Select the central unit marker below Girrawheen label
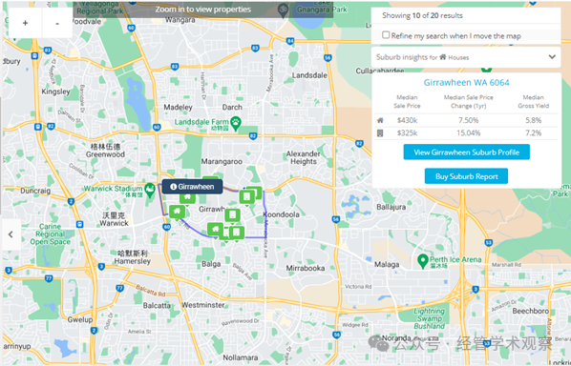This screenshot has height=366, width=571. 232,215
